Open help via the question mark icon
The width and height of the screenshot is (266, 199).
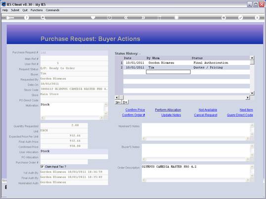(26, 18)
